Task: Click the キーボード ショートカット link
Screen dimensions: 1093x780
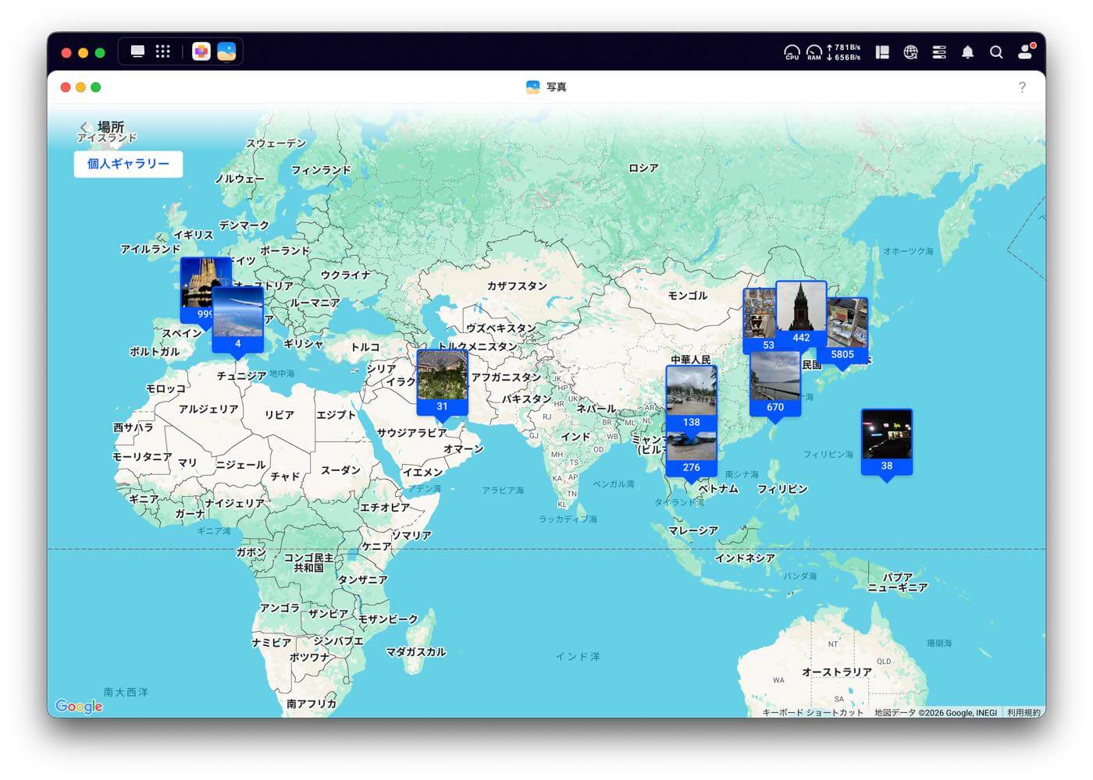Action: pos(813,712)
